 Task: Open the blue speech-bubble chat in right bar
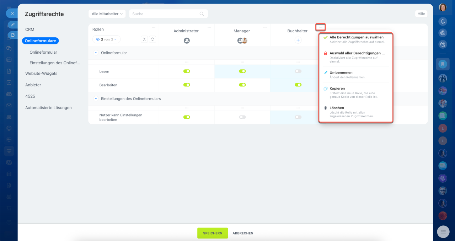coord(443,165)
